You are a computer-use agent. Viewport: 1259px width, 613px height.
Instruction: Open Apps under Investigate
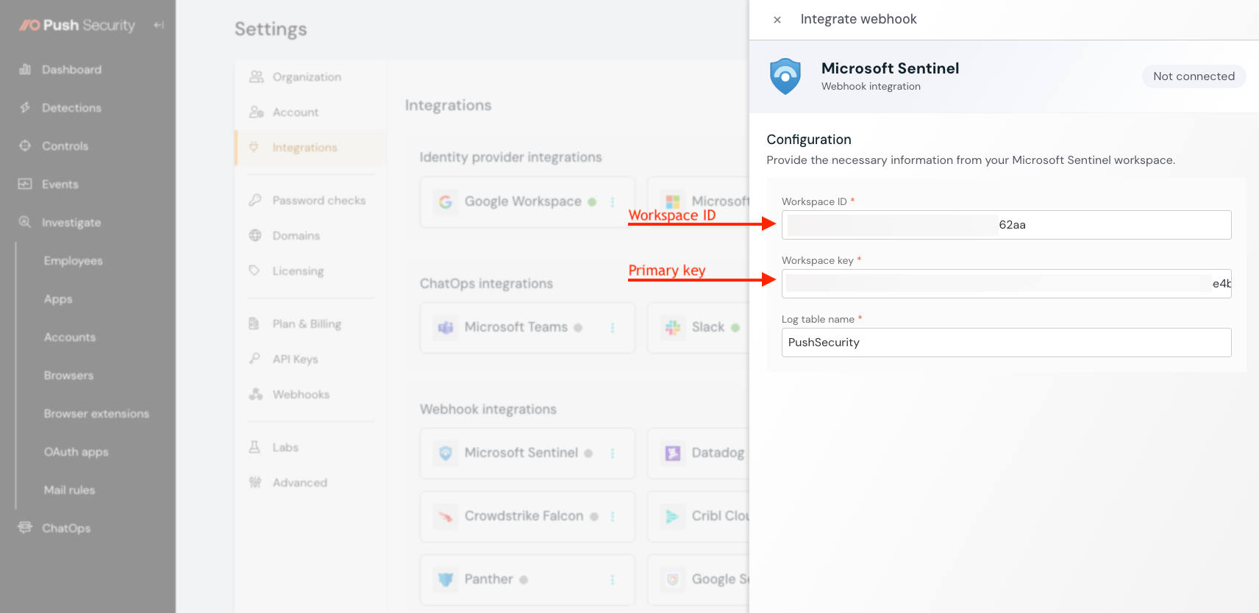58,299
